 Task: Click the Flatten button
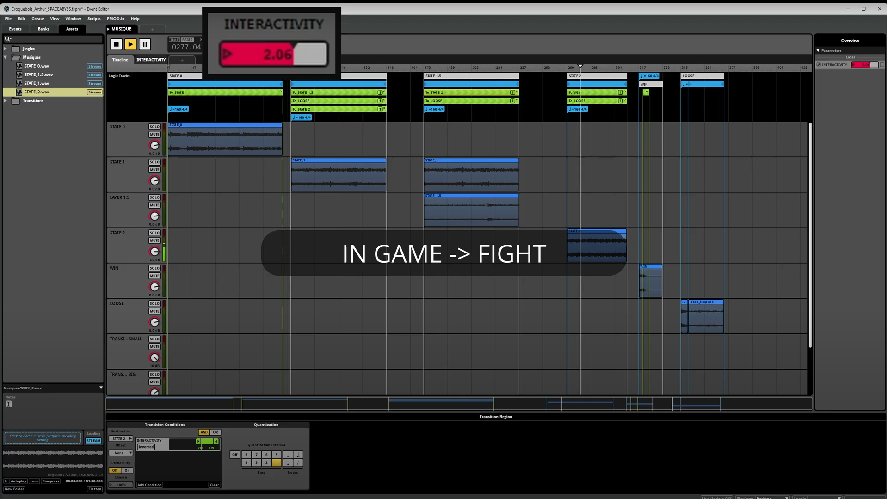(x=94, y=489)
